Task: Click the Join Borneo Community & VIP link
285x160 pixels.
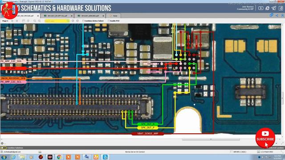Action: click(245, 8)
